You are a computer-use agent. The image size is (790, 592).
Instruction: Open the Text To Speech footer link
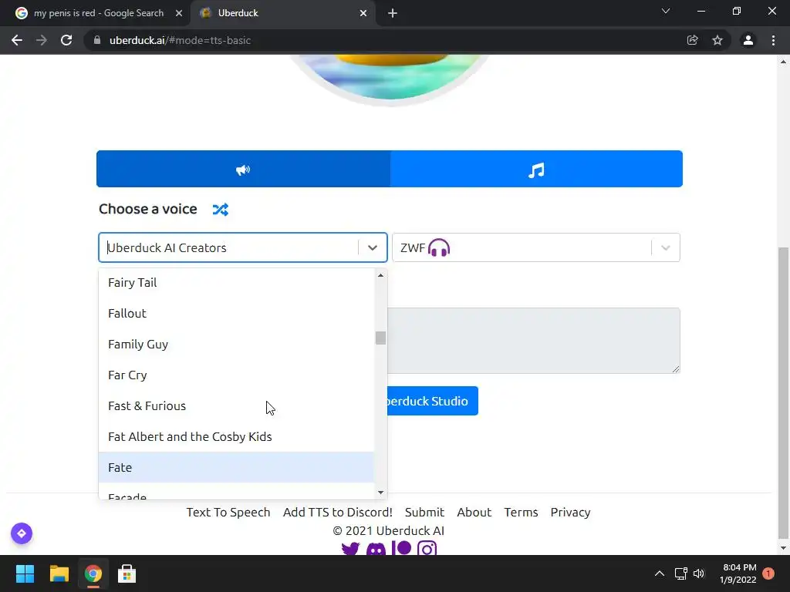(228, 512)
